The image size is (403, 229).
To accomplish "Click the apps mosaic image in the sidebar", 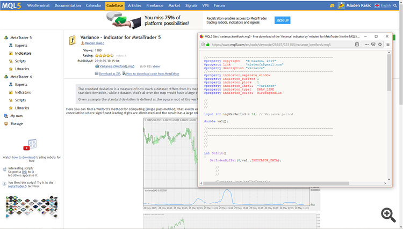I will [32, 207].
